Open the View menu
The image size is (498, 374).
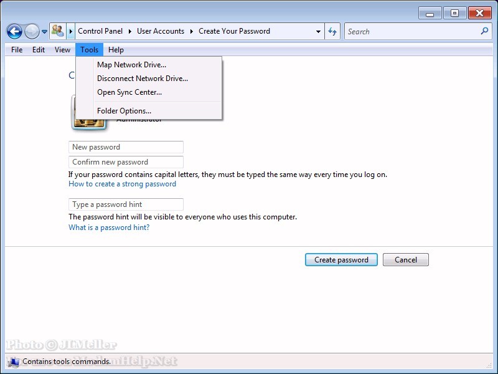62,50
